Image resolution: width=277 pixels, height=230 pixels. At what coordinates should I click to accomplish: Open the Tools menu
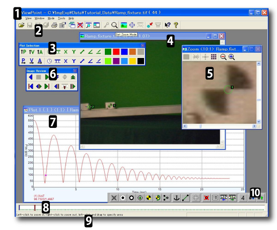[x=61, y=18]
